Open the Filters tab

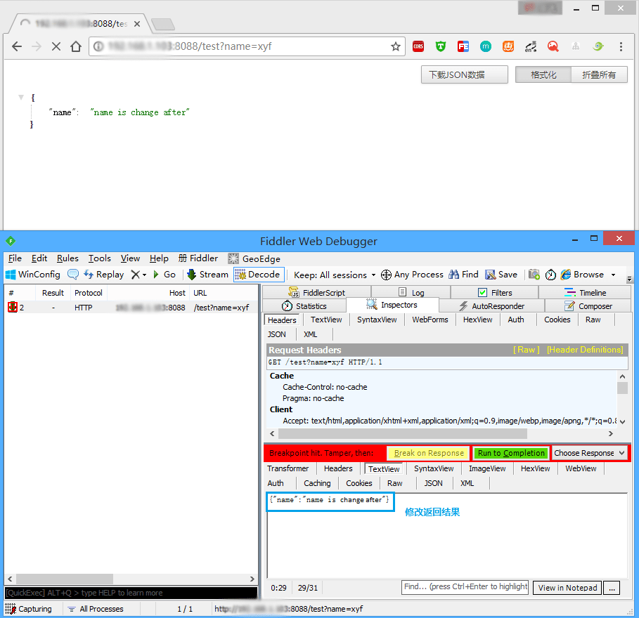[x=495, y=292]
